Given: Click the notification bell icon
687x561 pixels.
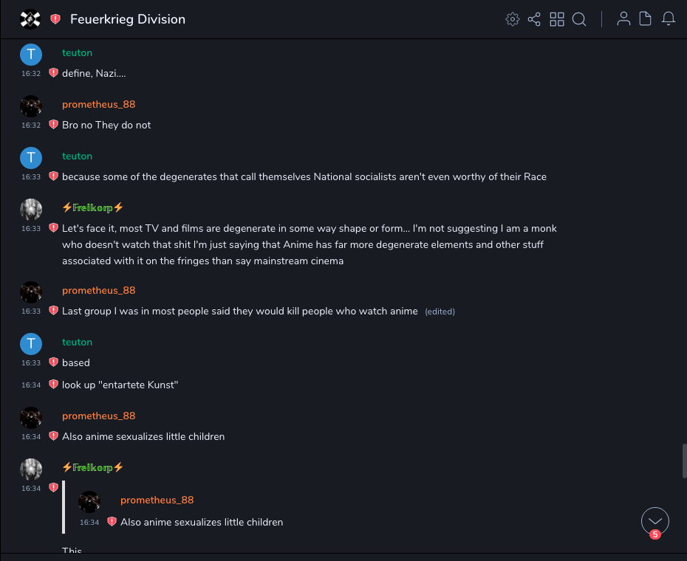Looking at the screenshot, I should (669, 19).
